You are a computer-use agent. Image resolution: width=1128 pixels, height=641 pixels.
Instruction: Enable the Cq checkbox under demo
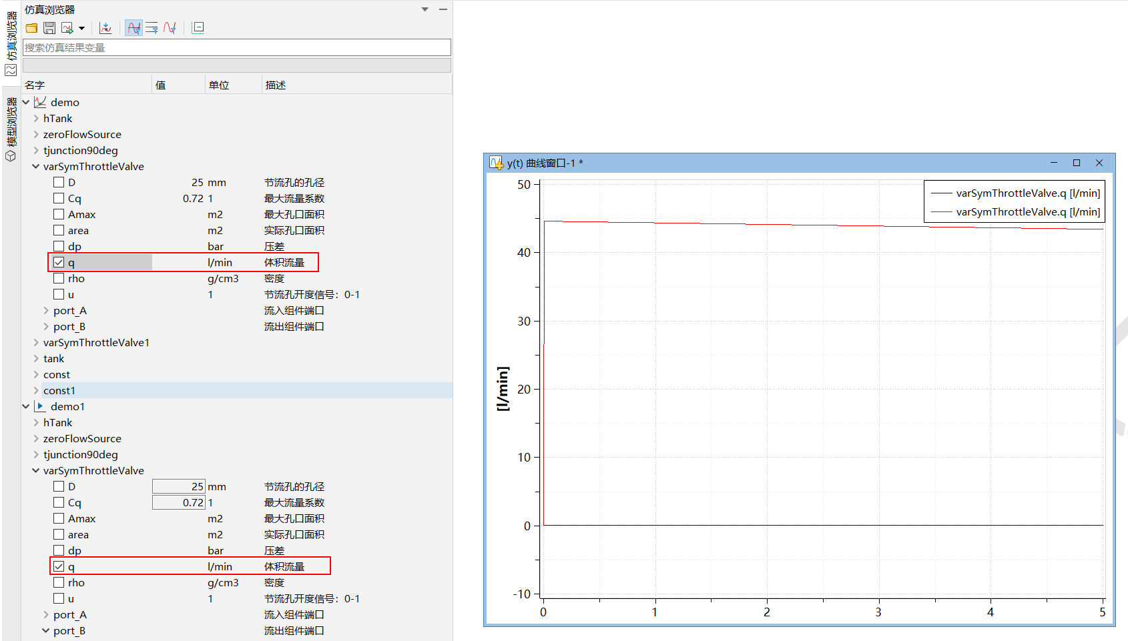click(x=59, y=199)
